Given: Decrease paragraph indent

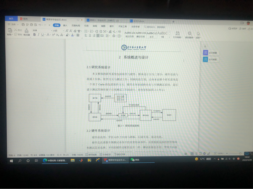Looking at the screenshot, I should click(97, 31).
